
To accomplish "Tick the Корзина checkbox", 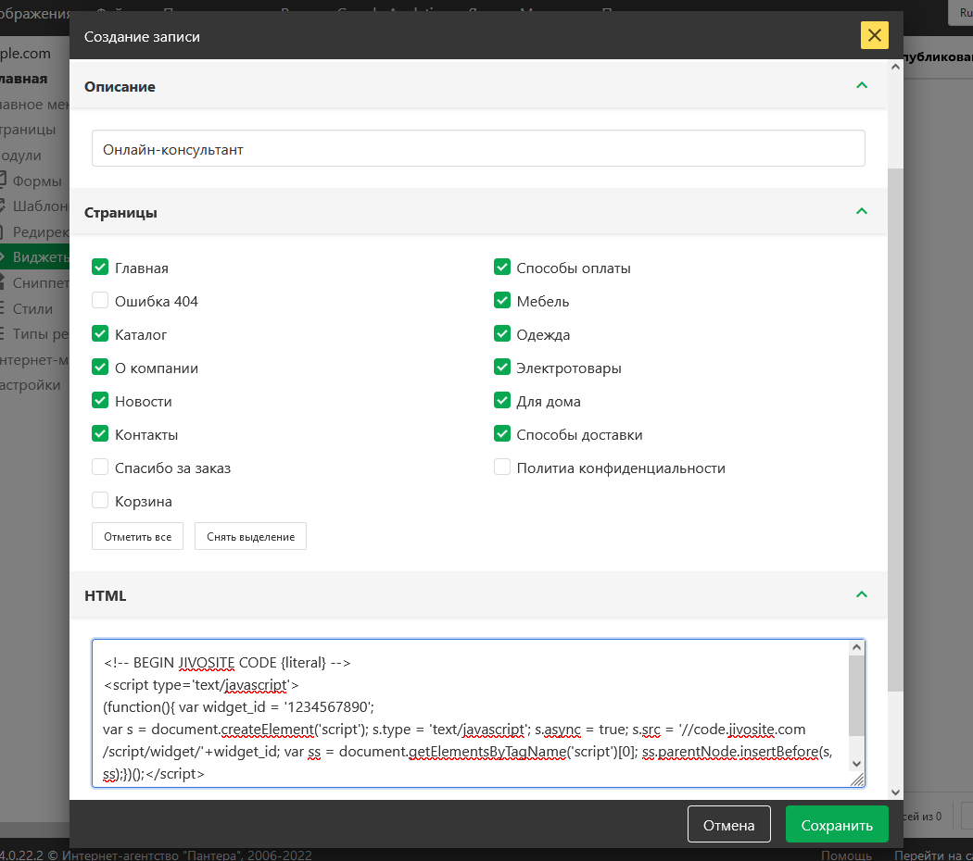I will click(x=100, y=501).
